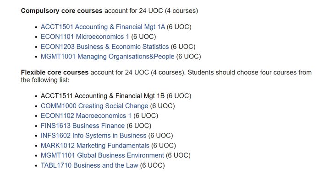Viewport: 330px width, 174px height.
Task: Click the bold Flexible core courses heading
Action: click(x=55, y=72)
